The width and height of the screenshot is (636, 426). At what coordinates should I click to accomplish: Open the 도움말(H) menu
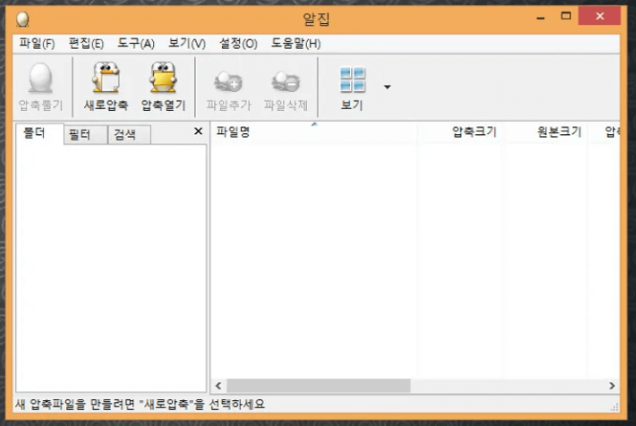(x=296, y=43)
